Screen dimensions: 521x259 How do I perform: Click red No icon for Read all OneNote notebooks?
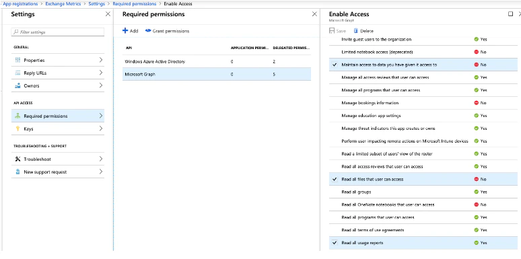(476, 205)
